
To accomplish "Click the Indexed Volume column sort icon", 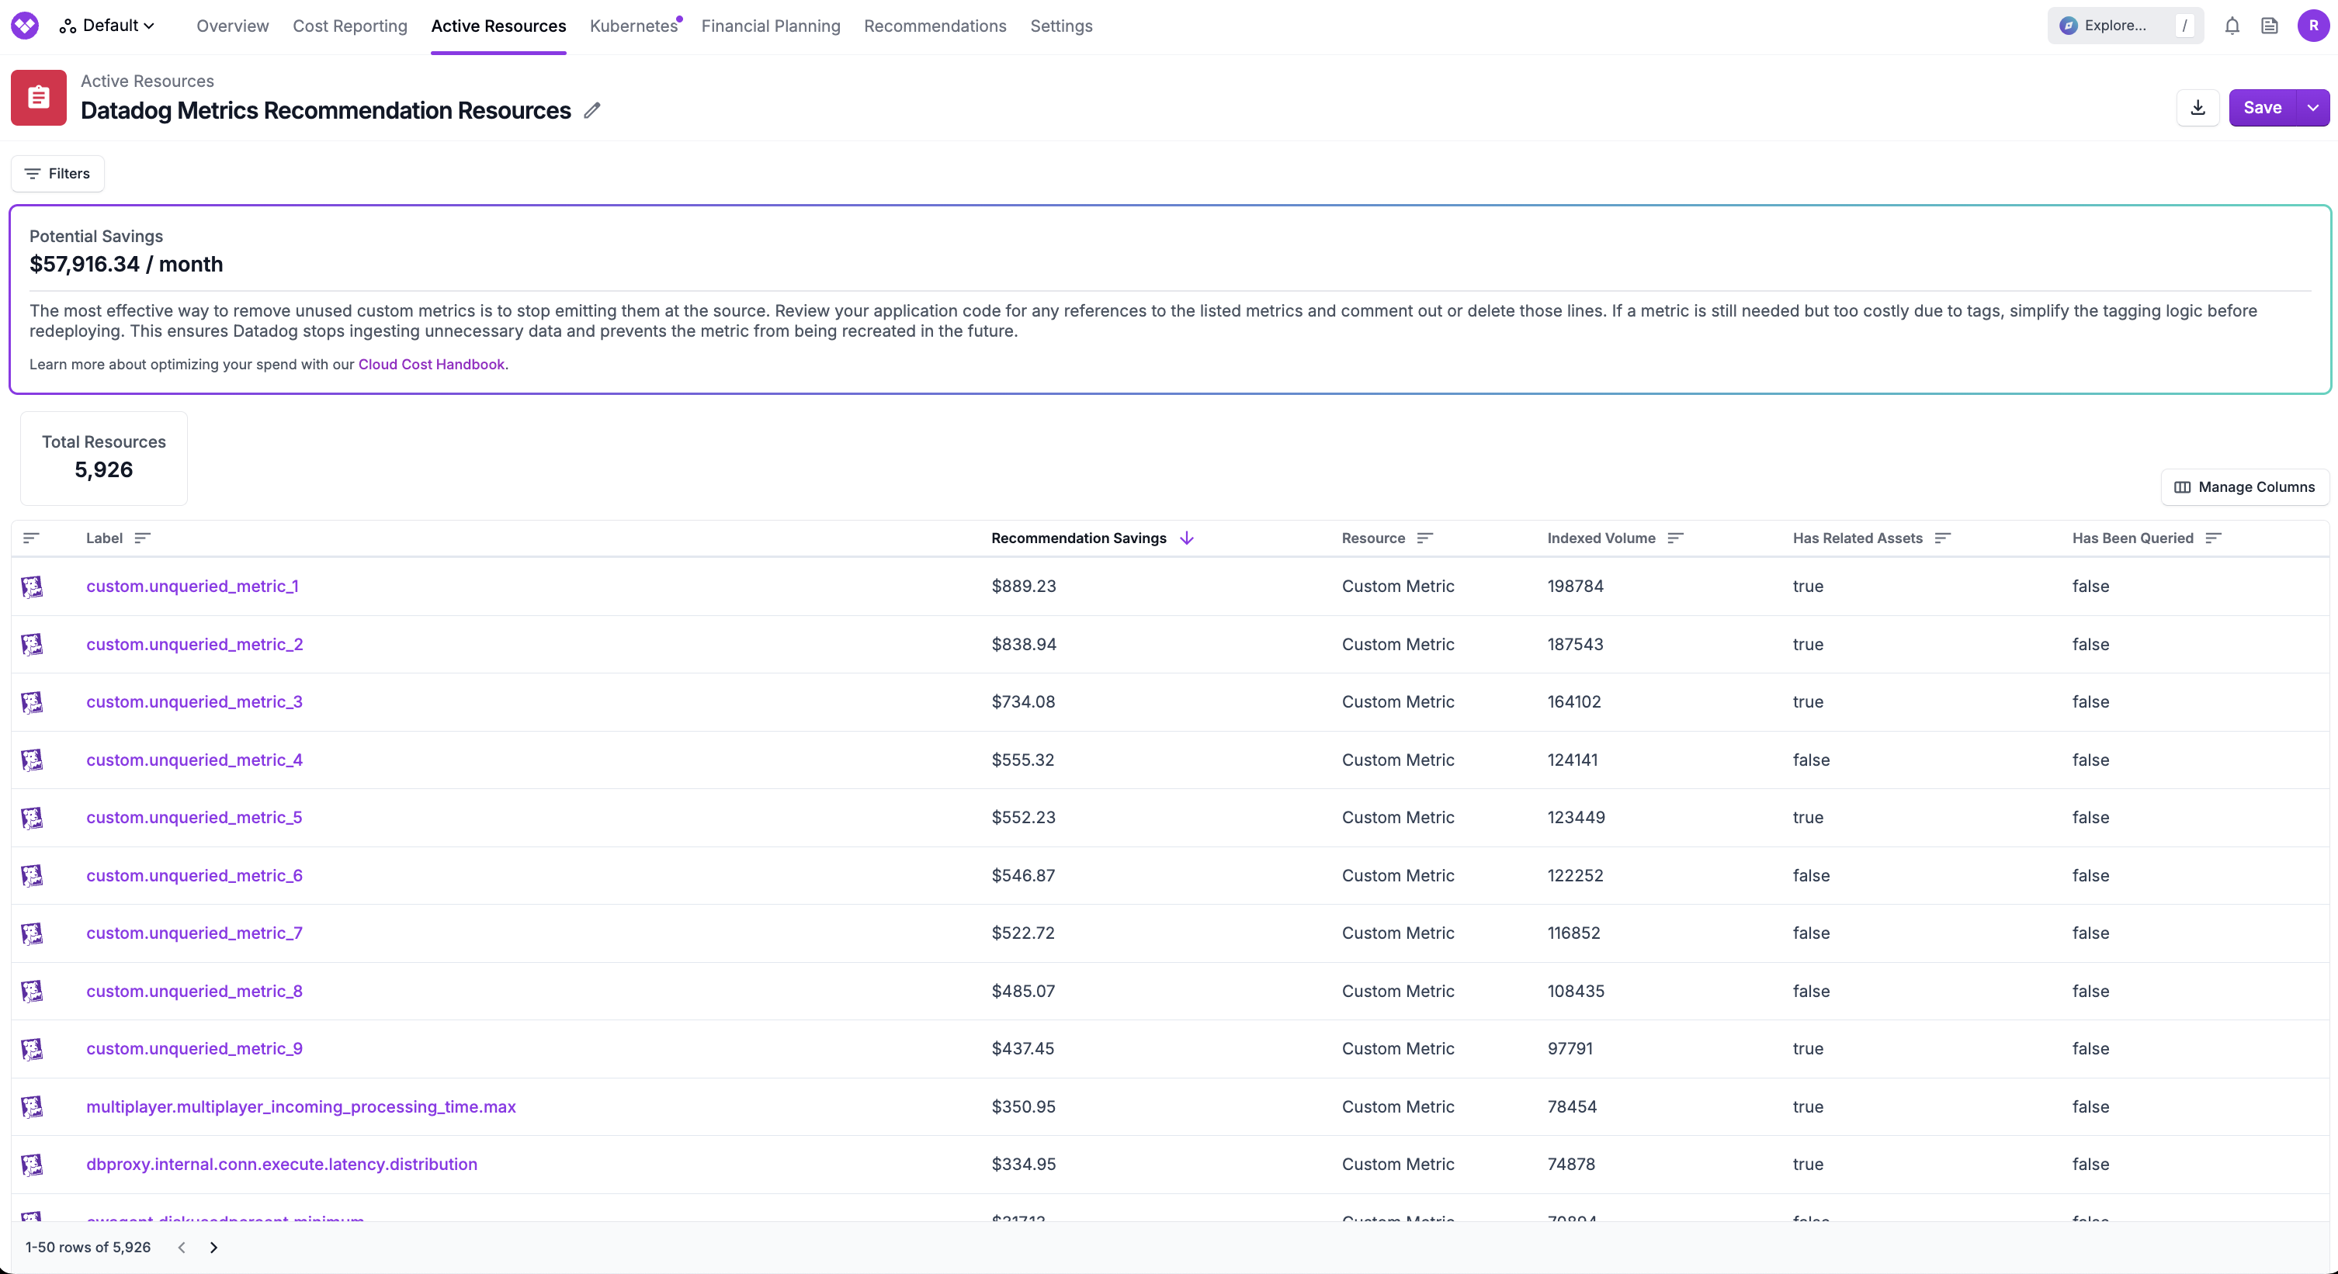I will (x=1675, y=538).
